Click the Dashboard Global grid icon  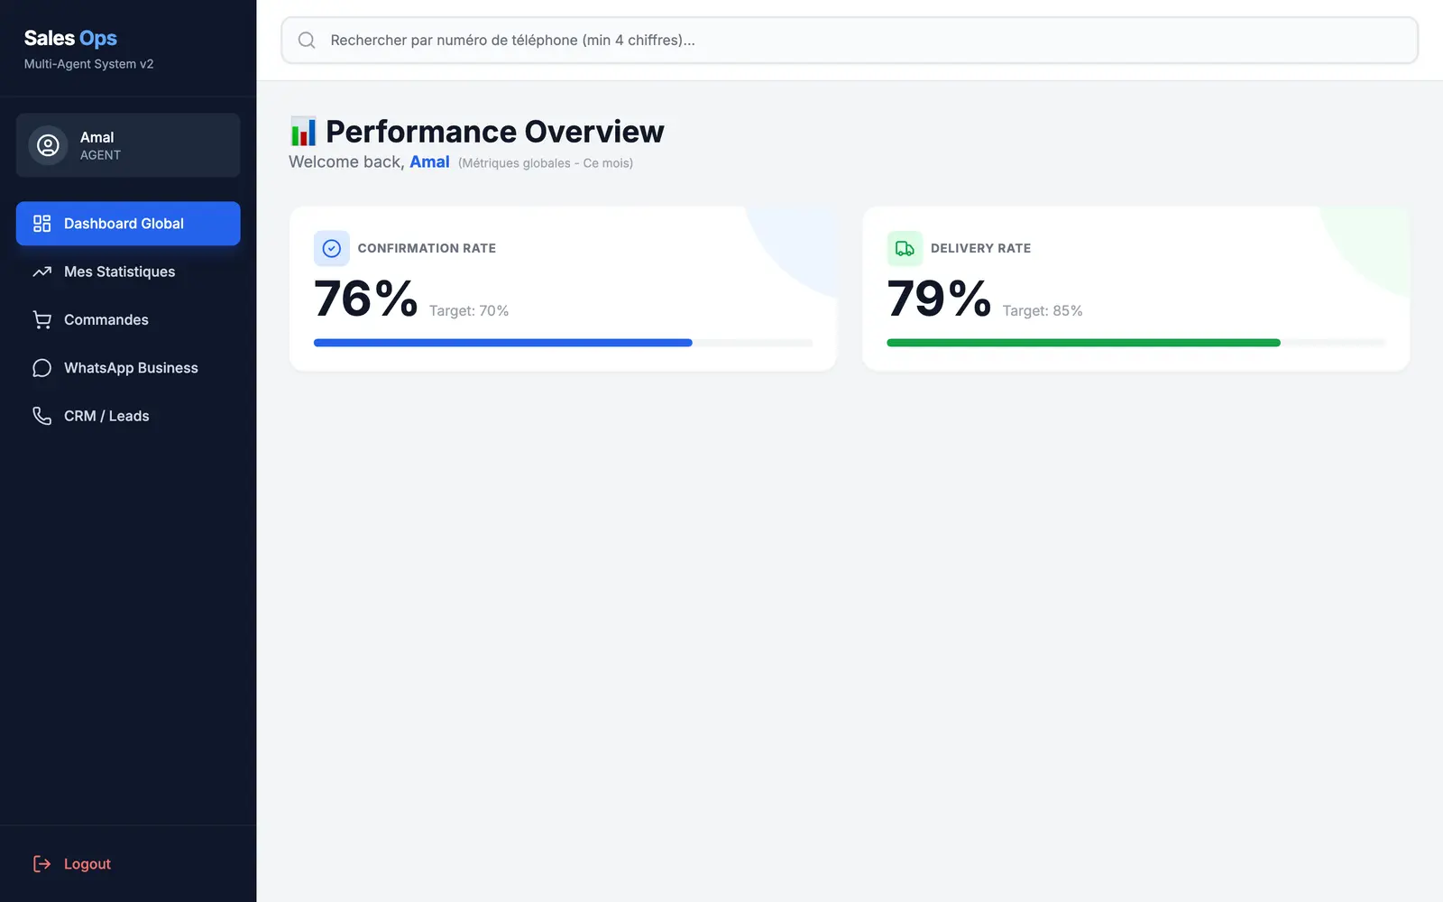coord(41,224)
